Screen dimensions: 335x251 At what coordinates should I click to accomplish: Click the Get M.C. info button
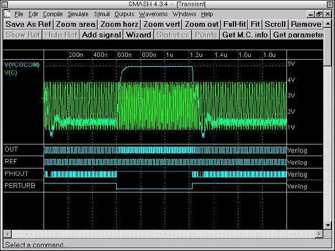coord(245,35)
